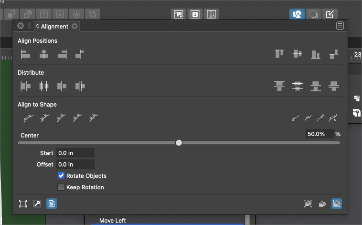362x225 pixels.
Task: Align left edges in Align Positions
Action: coord(25,54)
